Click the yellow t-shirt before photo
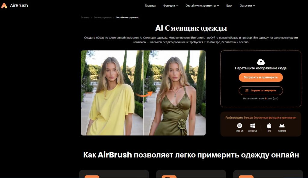Viewport: 308px width, 178px height. click(112, 93)
